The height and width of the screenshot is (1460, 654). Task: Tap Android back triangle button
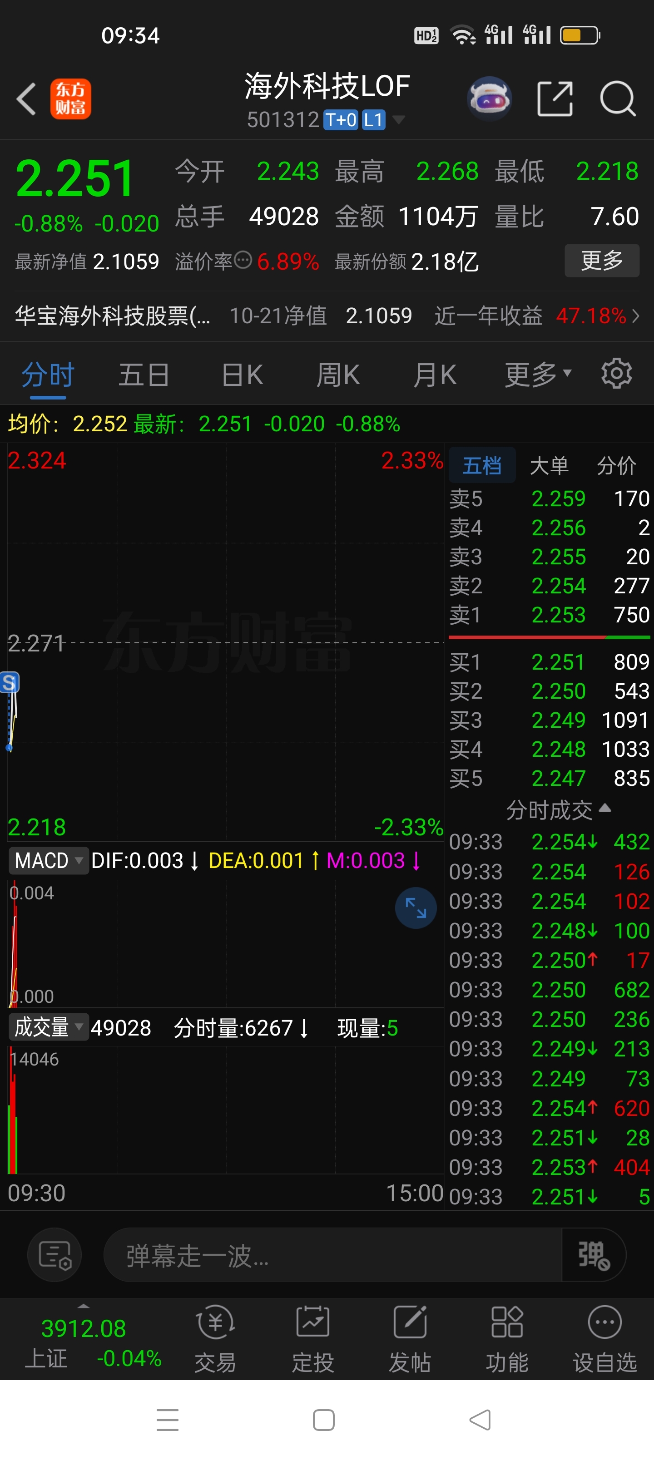click(480, 1421)
